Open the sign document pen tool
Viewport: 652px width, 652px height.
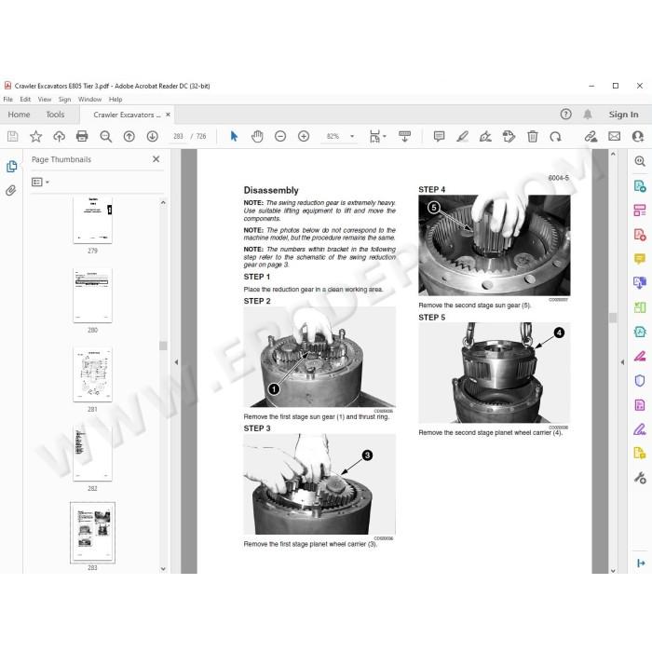[485, 136]
